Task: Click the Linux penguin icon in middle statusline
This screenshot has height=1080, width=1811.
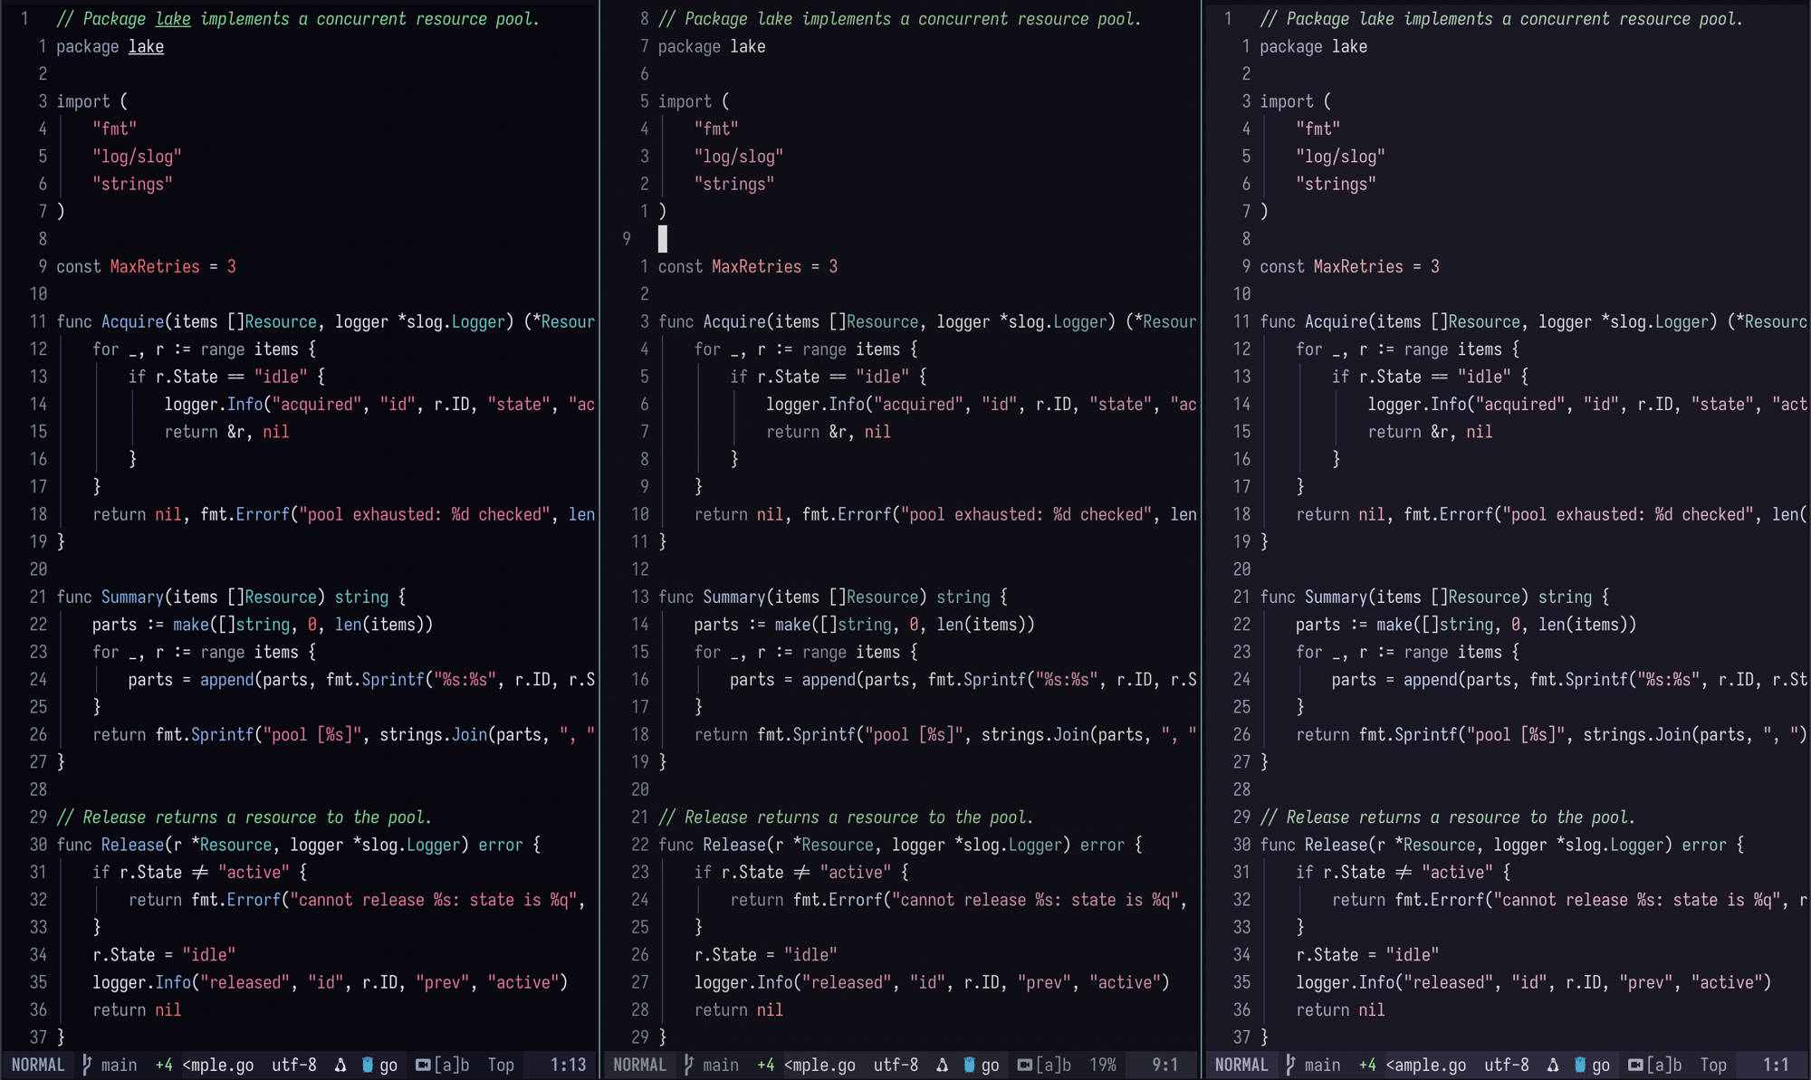Action: coord(943,1065)
